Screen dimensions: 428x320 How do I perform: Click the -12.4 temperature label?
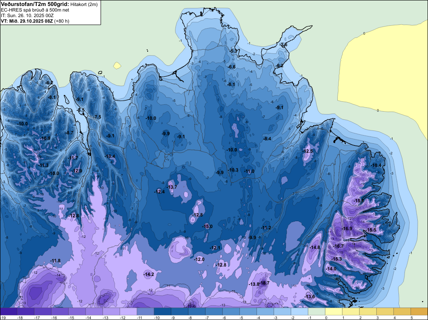[160, 192]
